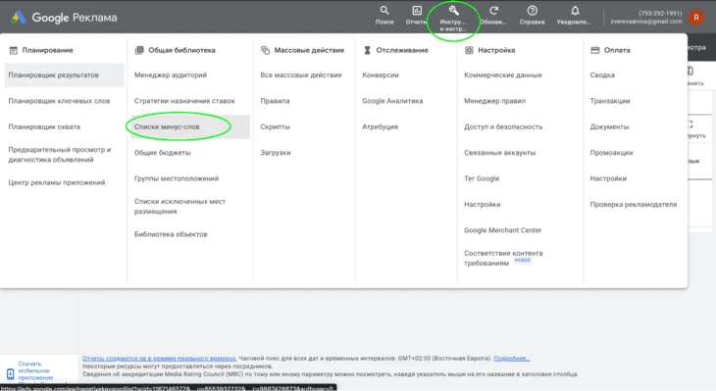Open Центр рекламы приложений

click(x=57, y=182)
